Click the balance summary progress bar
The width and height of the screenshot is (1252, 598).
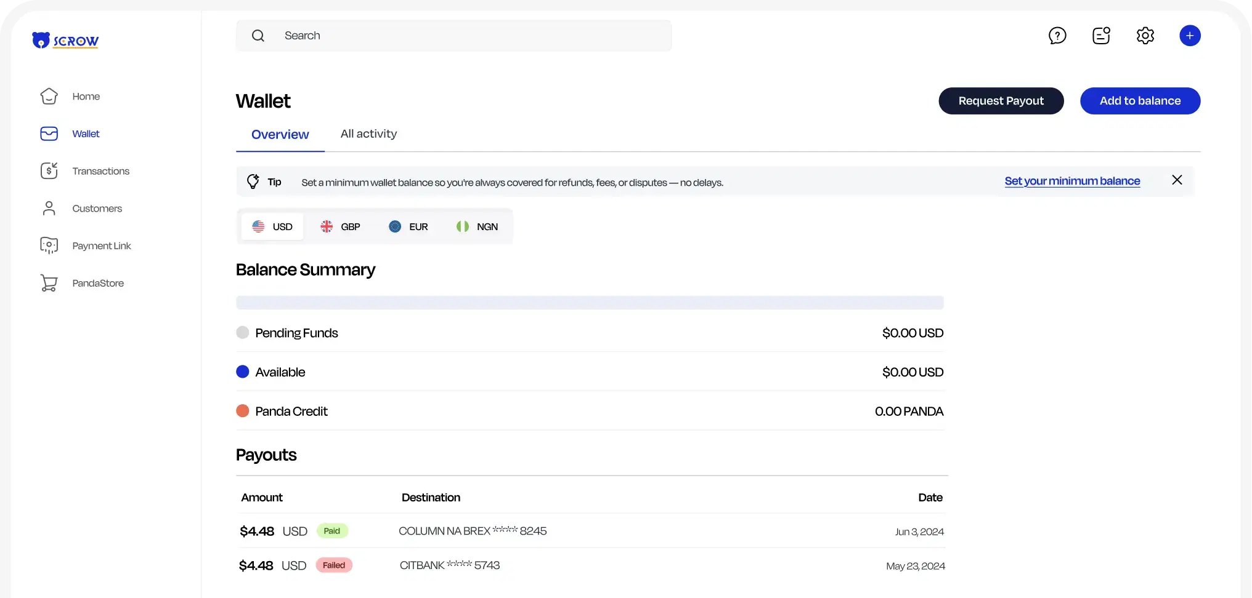coord(590,302)
